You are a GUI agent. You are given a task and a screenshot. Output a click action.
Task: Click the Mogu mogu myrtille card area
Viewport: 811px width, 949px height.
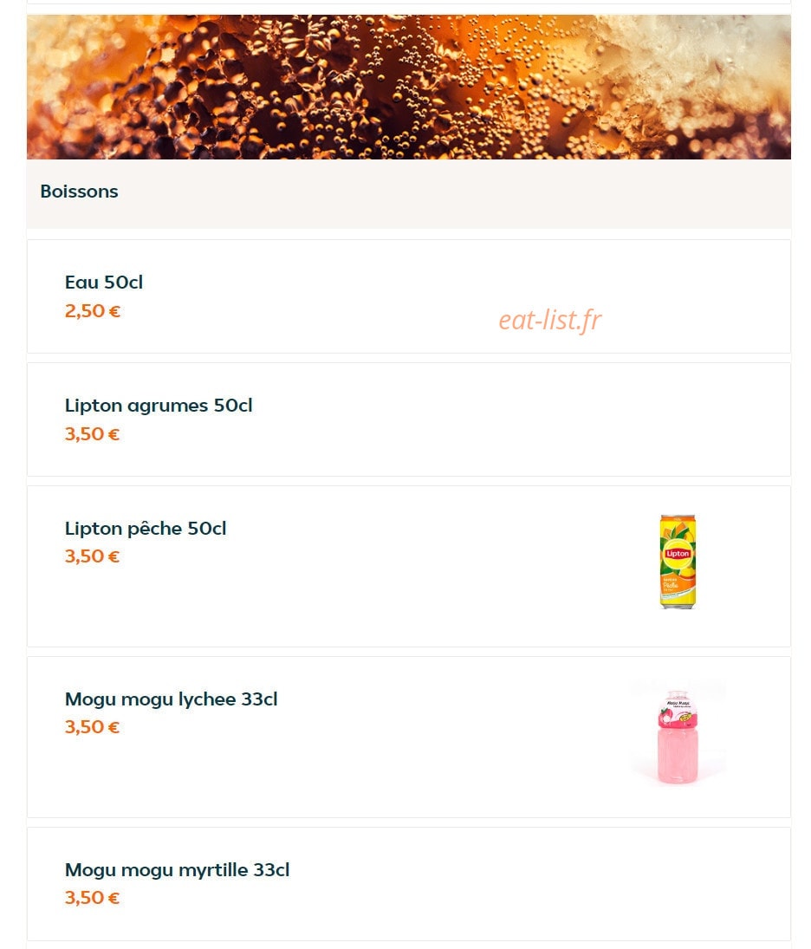tap(408, 884)
